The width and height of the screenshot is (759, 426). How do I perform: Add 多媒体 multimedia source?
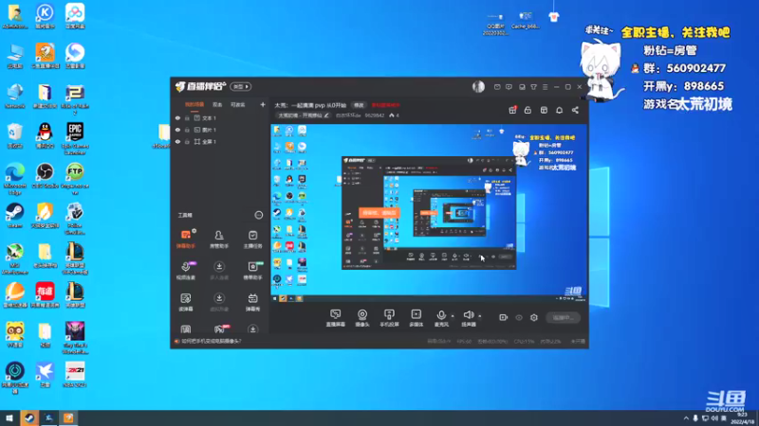pyautogui.click(x=416, y=318)
